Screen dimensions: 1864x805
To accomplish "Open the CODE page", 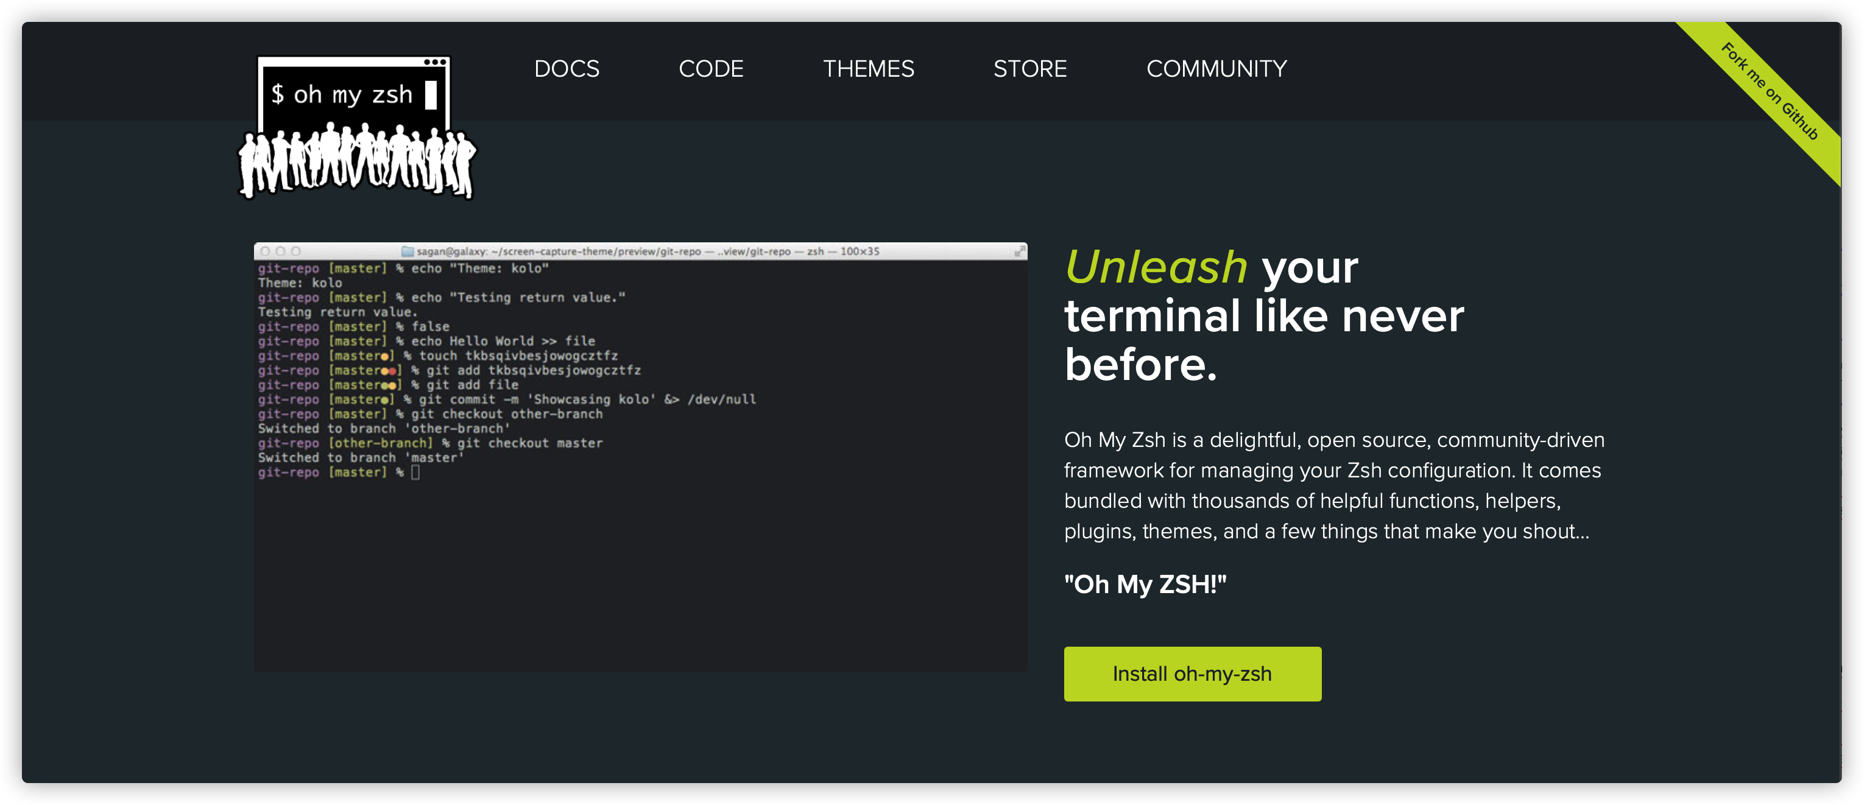I will pyautogui.click(x=711, y=69).
